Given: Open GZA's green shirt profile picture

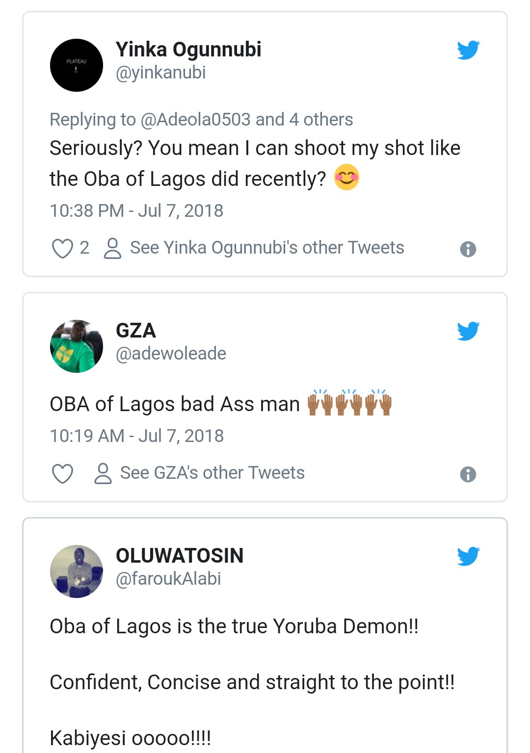Looking at the screenshot, I should (x=77, y=346).
